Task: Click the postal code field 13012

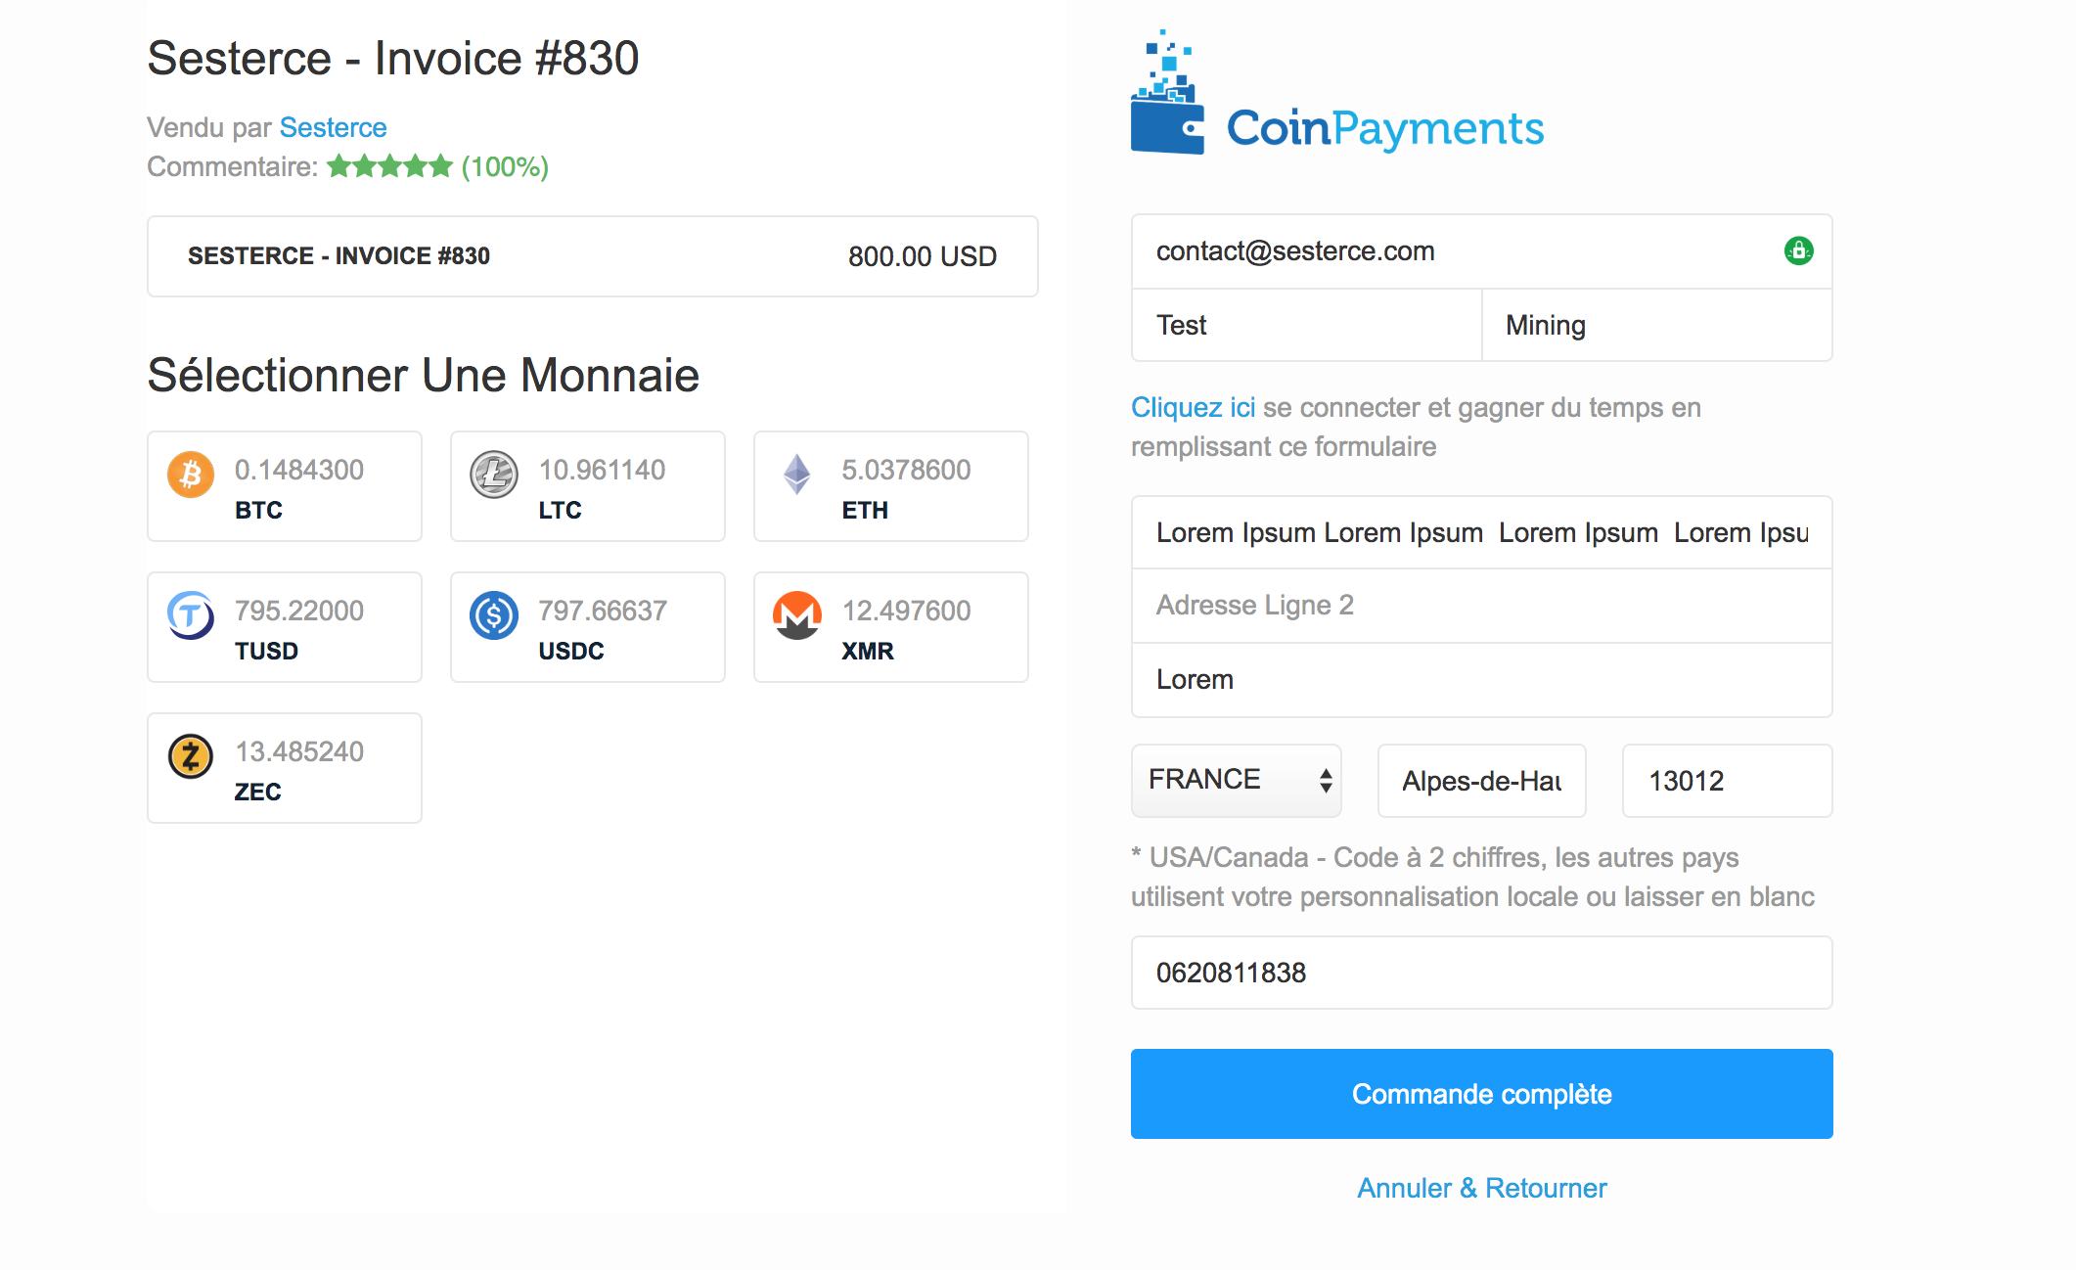Action: click(x=1727, y=781)
